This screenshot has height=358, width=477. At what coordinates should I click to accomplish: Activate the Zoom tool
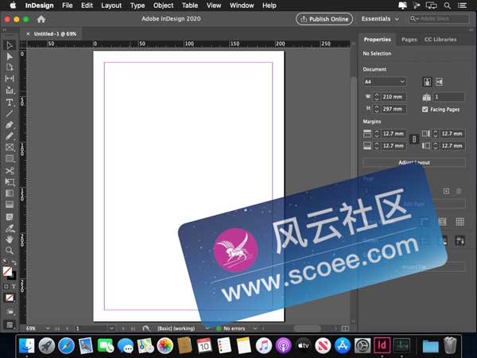click(x=10, y=251)
